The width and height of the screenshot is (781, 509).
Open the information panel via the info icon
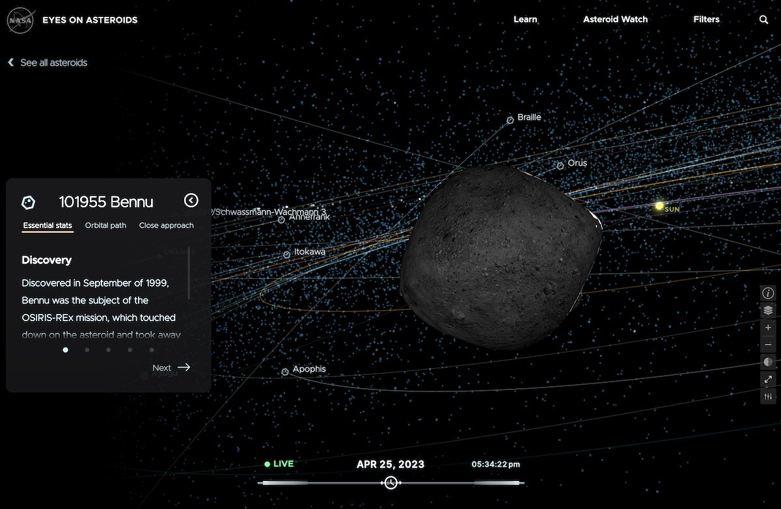[x=768, y=293]
